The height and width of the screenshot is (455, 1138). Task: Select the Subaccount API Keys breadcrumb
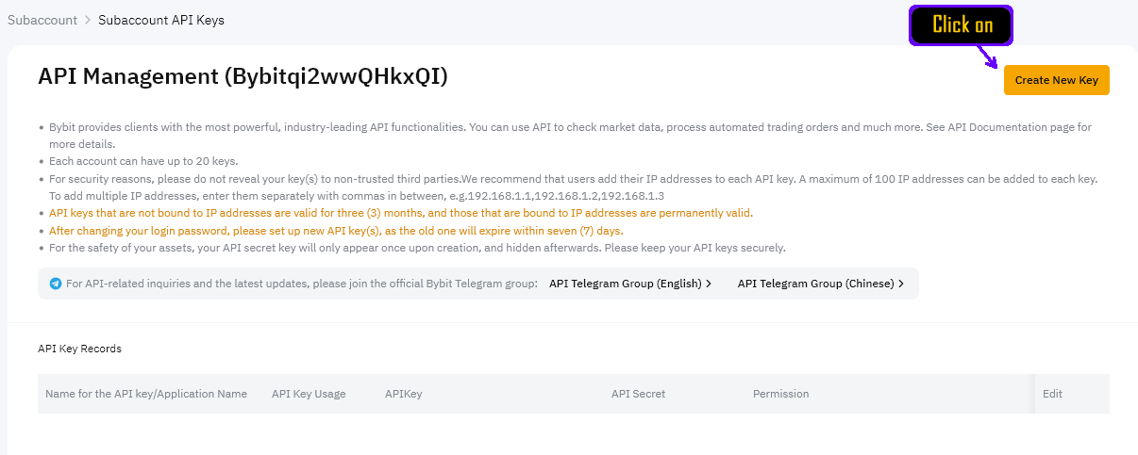161,20
